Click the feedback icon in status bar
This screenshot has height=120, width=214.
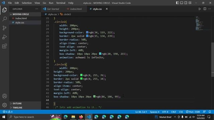204,112
